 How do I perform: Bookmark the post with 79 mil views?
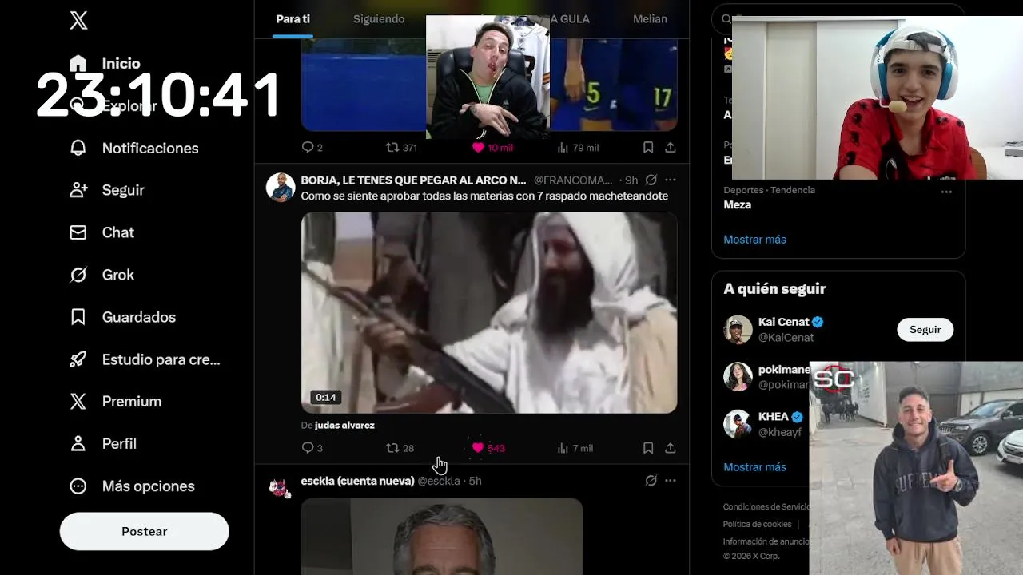pos(648,148)
